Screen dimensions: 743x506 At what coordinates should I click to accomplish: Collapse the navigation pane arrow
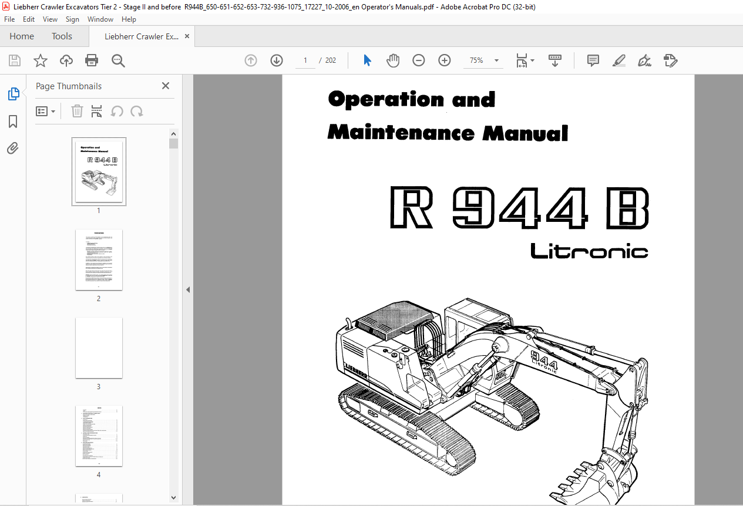click(x=188, y=289)
